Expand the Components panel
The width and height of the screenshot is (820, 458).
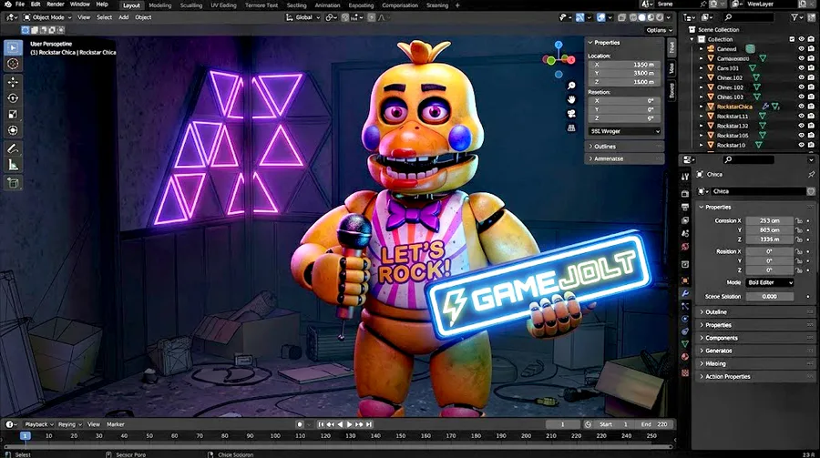[x=755, y=339]
